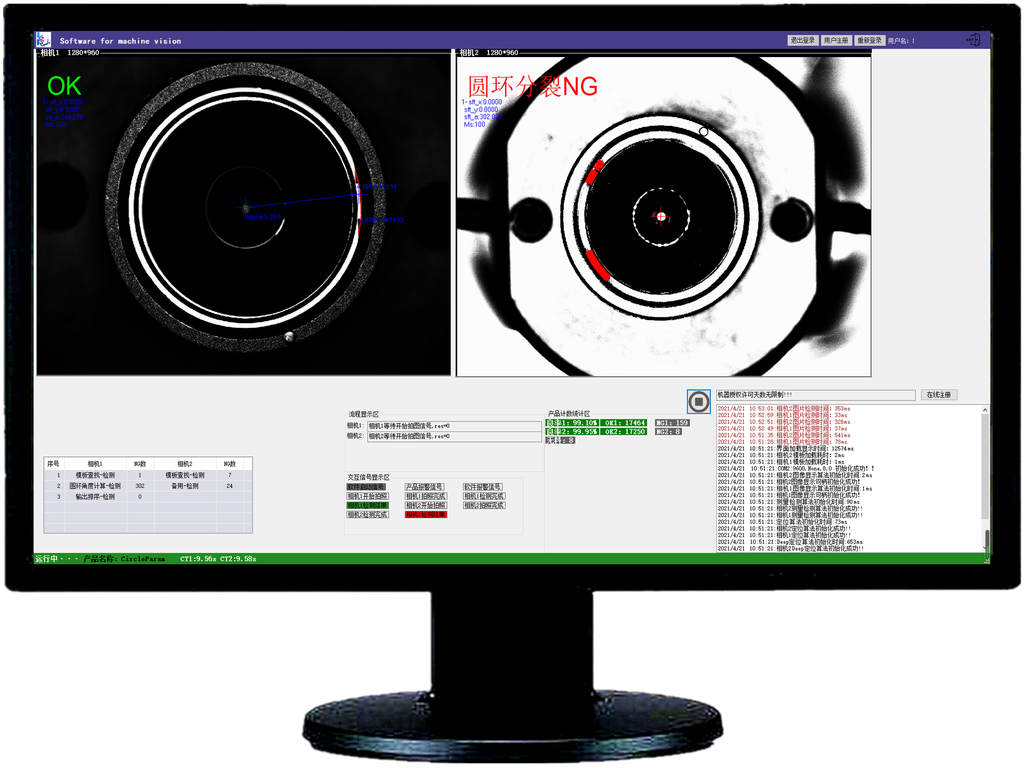
Task: Click the 相机2 process status field
Action: 454,436
